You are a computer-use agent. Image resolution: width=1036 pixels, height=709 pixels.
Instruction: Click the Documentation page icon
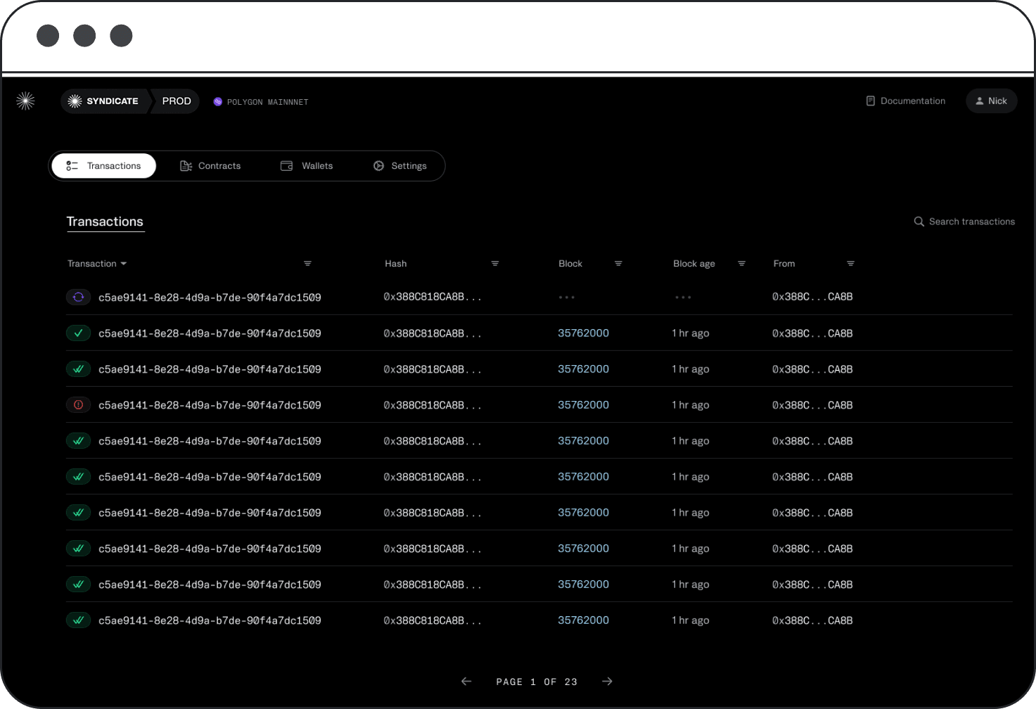click(x=871, y=101)
